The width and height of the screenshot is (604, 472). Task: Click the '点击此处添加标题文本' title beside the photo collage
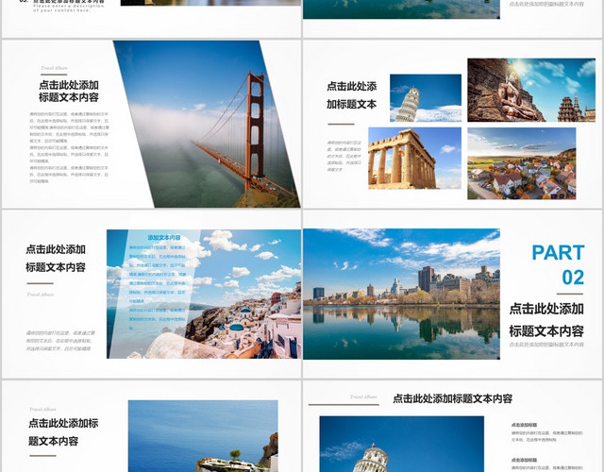[x=352, y=95]
